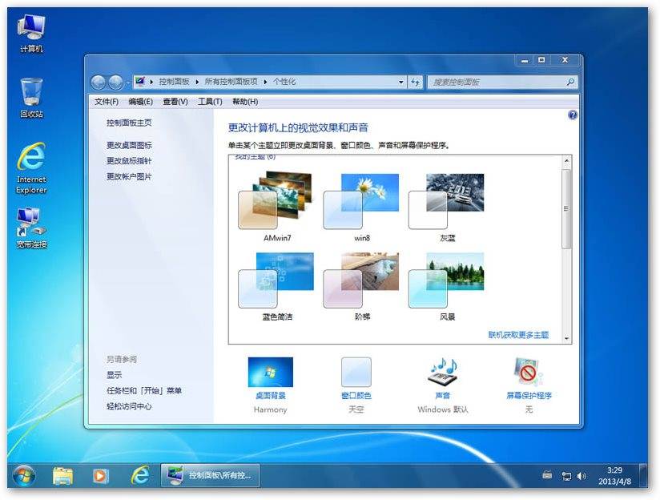Expand arrow before 控制面板 breadcrumb
Viewport: 660px width, 500px height.
[151, 83]
